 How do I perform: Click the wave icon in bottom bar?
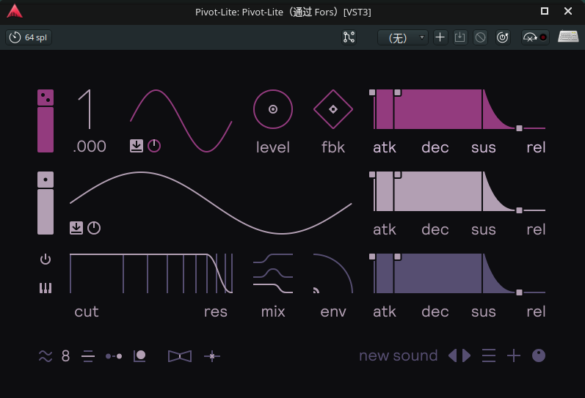[x=46, y=356]
